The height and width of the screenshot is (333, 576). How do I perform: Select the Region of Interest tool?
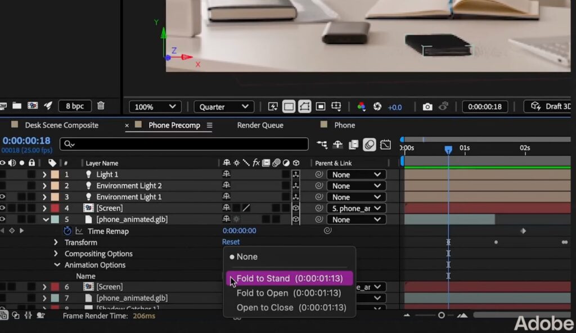[x=320, y=106]
